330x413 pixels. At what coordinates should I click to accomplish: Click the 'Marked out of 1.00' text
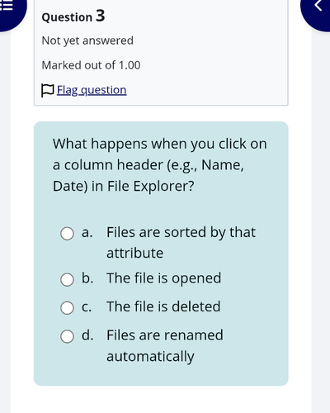click(91, 65)
